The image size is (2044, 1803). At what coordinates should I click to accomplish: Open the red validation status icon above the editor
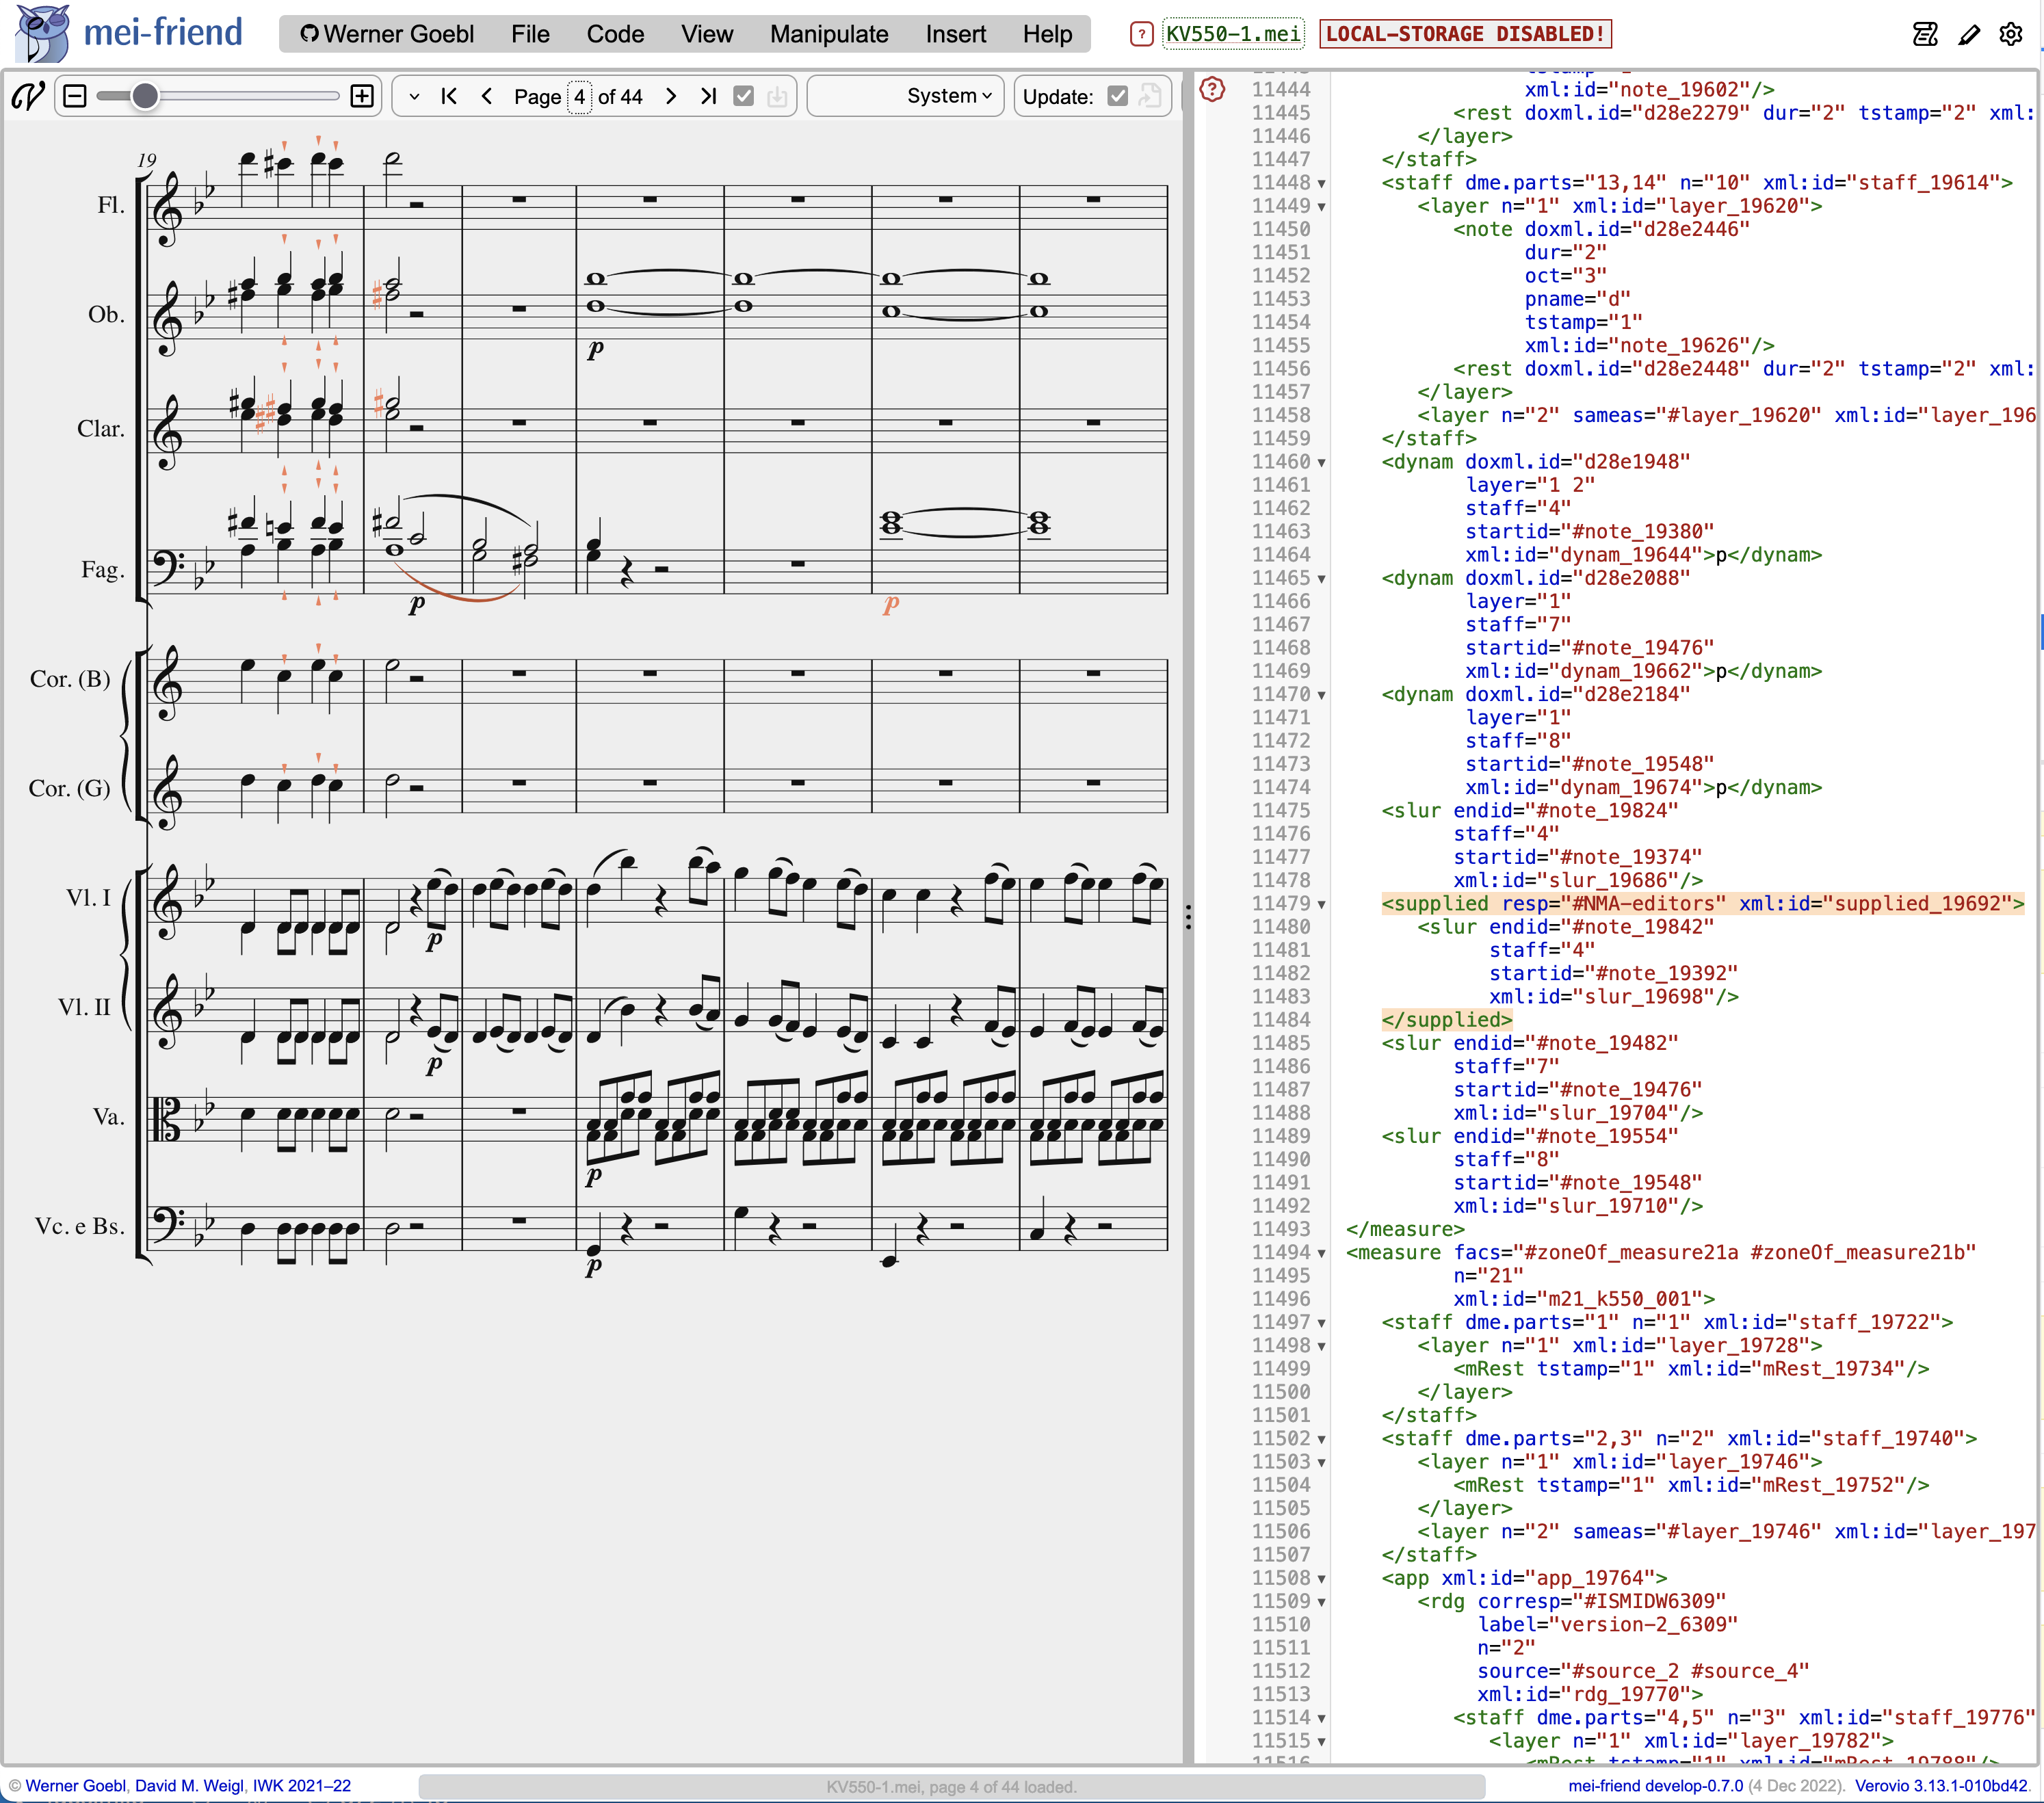(1212, 89)
